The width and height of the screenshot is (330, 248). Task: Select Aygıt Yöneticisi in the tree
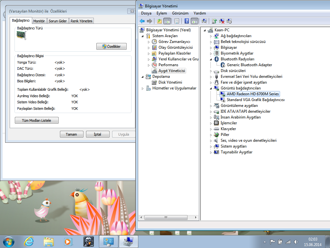point(172,71)
